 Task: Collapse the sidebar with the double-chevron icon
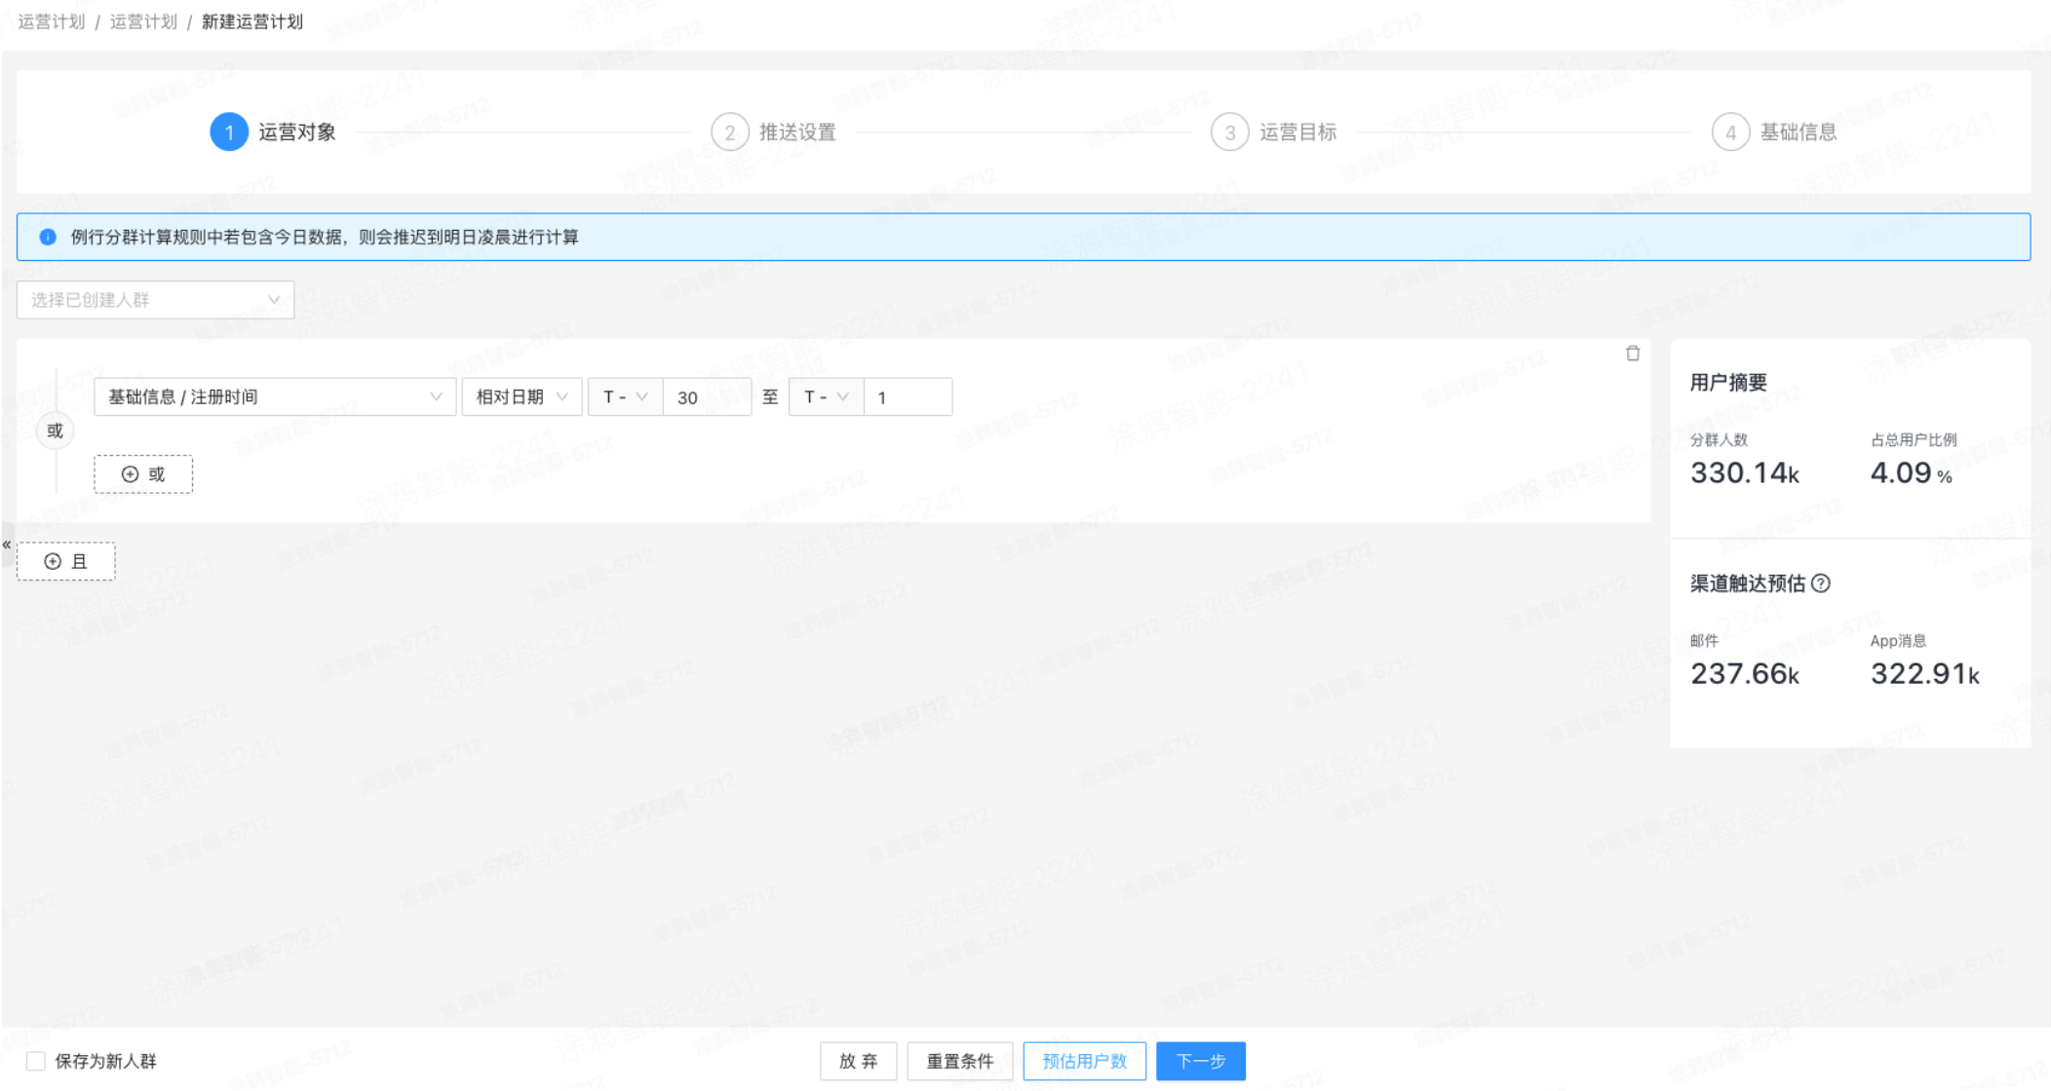tap(7, 545)
